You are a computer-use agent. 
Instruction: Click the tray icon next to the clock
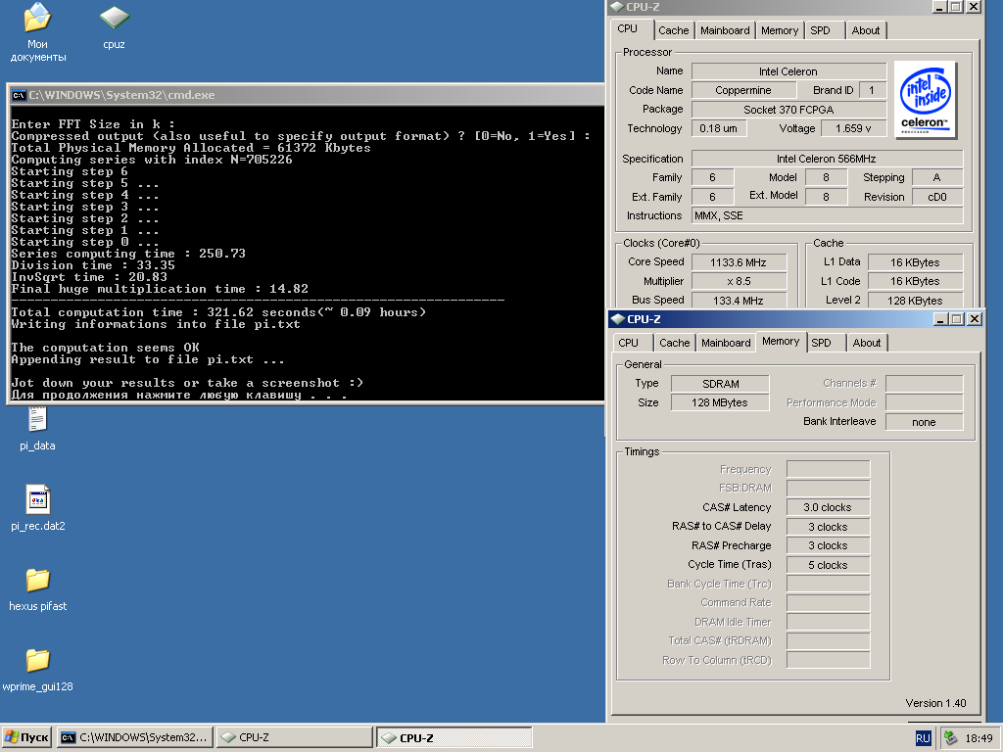pos(950,738)
